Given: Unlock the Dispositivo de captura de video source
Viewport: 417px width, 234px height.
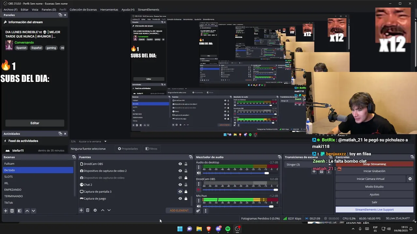Looking at the screenshot, I should pos(186,178).
